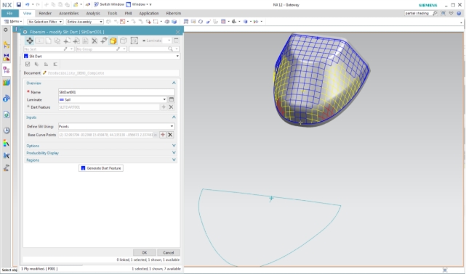
Task: Click the Save icon in title bar
Action: 19,4
